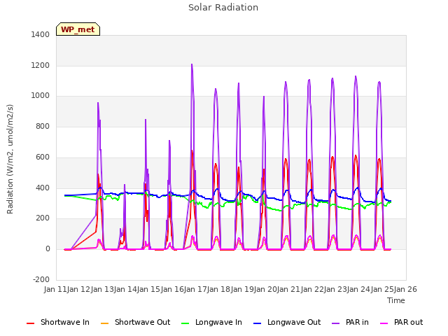Toggle Shortwave In legend entry
This screenshot has width=448, height=336.
[58, 322]
